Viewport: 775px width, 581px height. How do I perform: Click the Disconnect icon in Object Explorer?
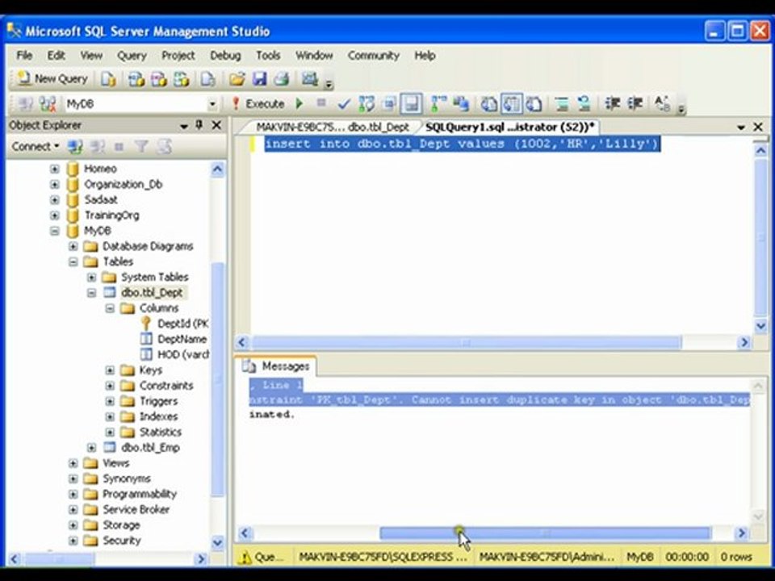tap(98, 147)
